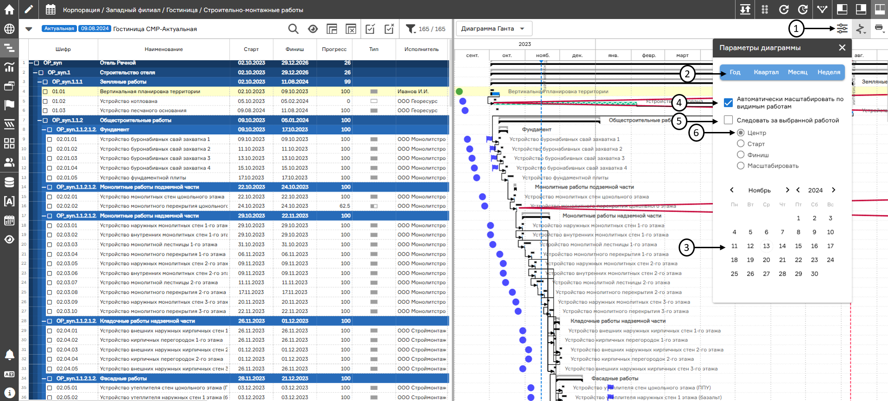This screenshot has width=888, height=401.
Task: Close the 'Параметры диаграммы' panel
Action: coord(842,48)
